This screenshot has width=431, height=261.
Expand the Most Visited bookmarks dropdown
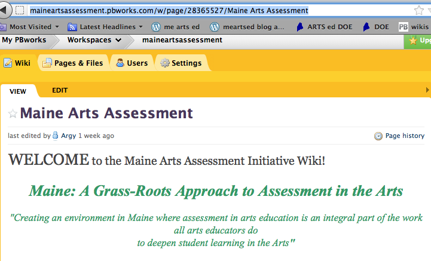pyautogui.click(x=30, y=27)
